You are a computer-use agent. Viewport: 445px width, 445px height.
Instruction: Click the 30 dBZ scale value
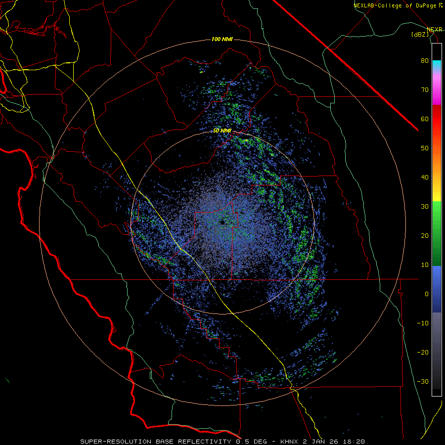click(425, 206)
